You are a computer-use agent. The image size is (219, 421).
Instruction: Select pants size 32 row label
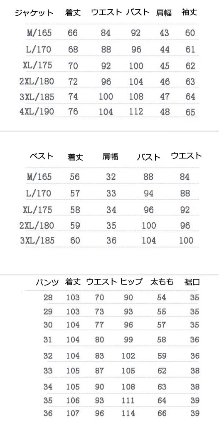click(48, 356)
